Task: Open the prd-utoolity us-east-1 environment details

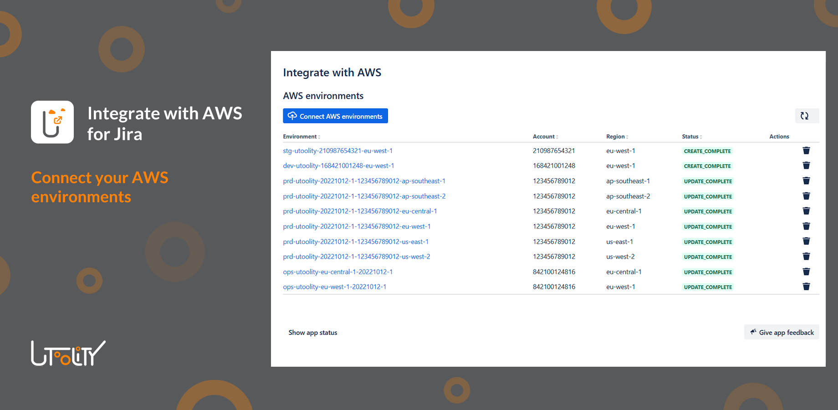Action: 355,241
